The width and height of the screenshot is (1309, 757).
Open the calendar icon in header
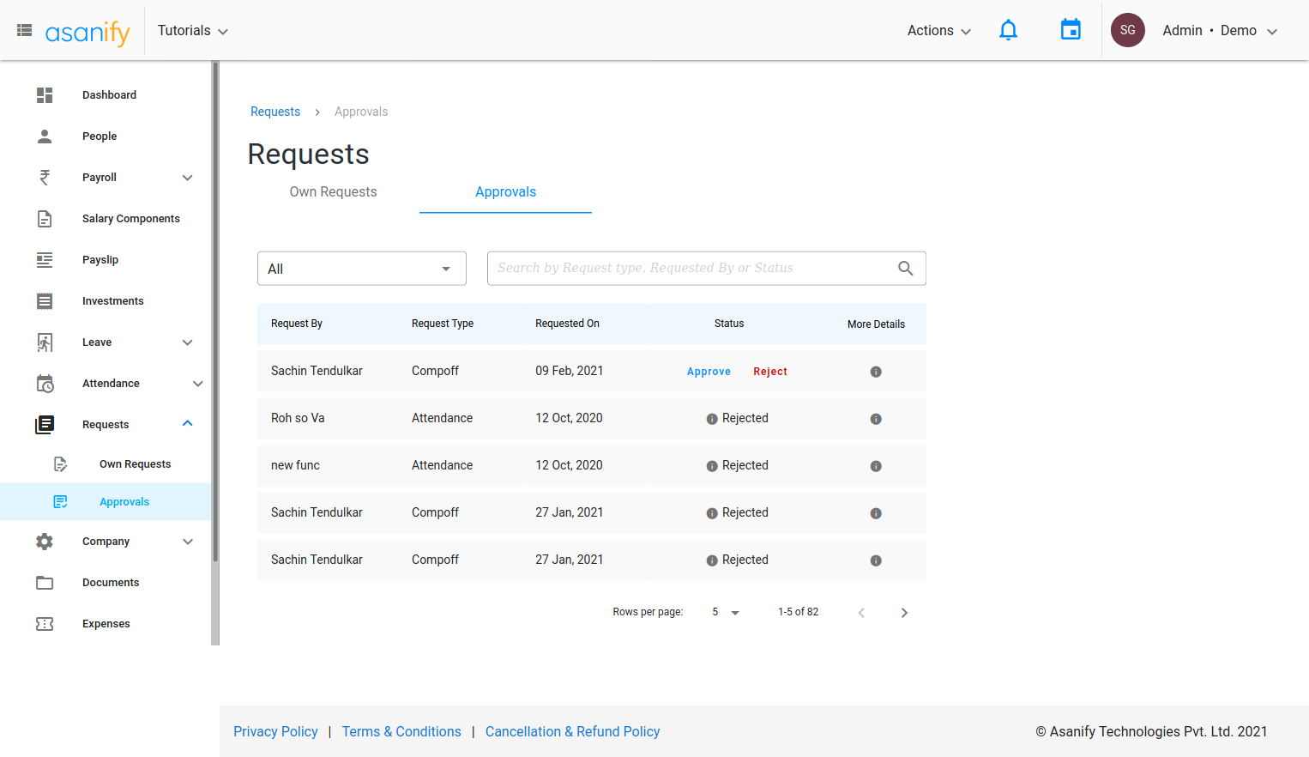1071,30
